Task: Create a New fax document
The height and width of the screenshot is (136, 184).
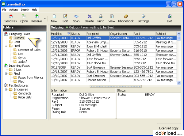Action: click(x=54, y=18)
